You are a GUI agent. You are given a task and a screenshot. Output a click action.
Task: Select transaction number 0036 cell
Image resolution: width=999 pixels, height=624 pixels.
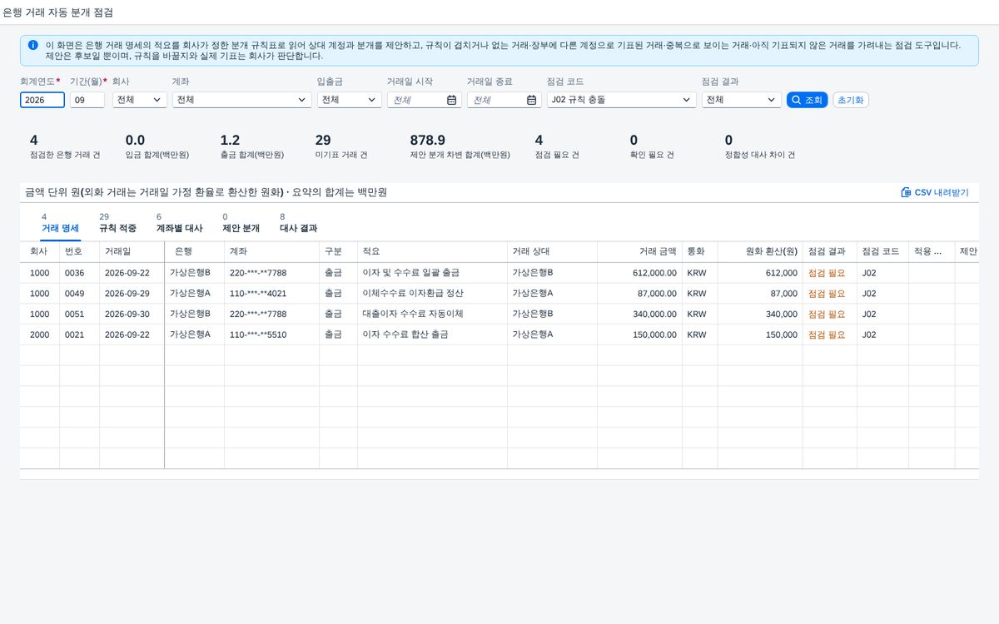pyautogui.click(x=79, y=273)
